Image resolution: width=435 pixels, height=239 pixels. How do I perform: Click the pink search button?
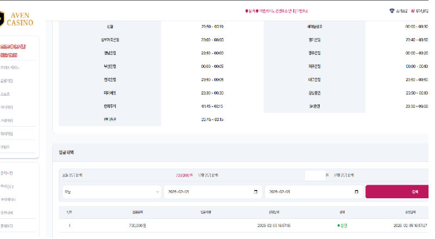pos(399,192)
